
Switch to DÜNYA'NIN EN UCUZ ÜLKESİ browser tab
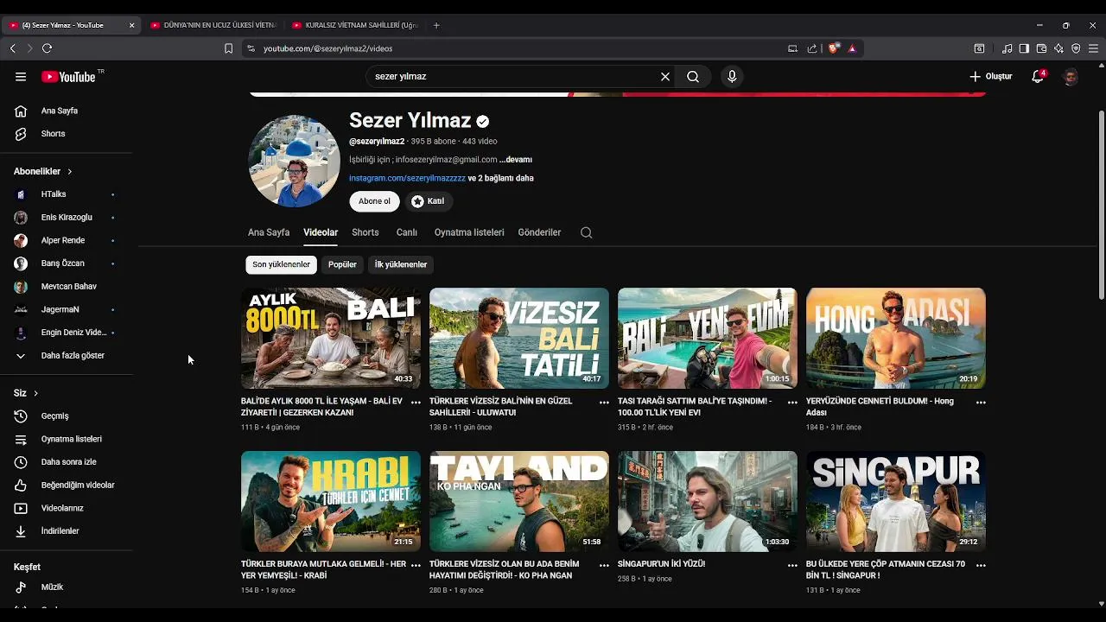pos(213,25)
